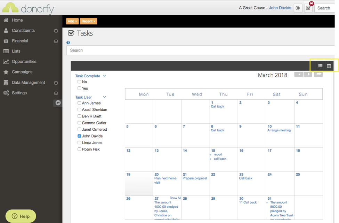Navigate to Opportunities in the sidebar
This screenshot has height=223, width=339.
(24, 62)
